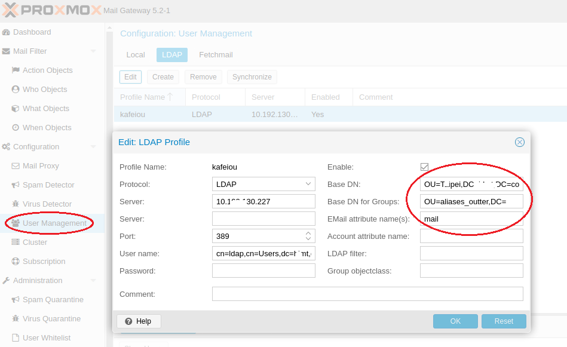Click the Virus Quarantine bug icon
Viewport: 567px width, 347px height.
(x=16, y=319)
